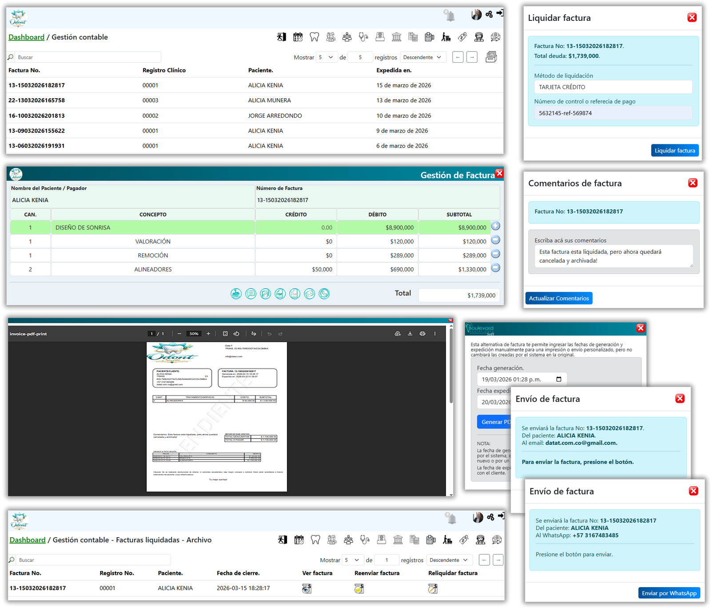The width and height of the screenshot is (711, 608).
Task: Select invoice 22-13032026165758 row
Action: (x=37, y=100)
